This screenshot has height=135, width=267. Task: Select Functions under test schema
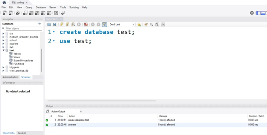click(x=18, y=64)
